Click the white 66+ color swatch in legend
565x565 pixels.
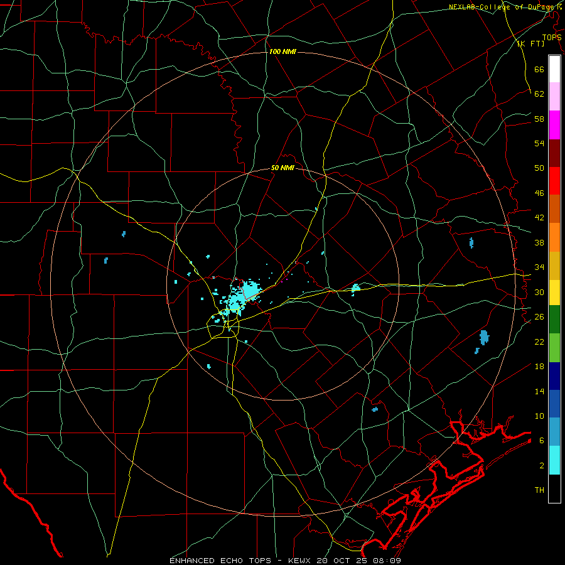pos(554,69)
